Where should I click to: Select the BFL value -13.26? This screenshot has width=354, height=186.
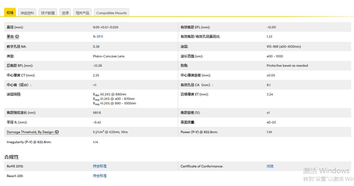[97, 66]
